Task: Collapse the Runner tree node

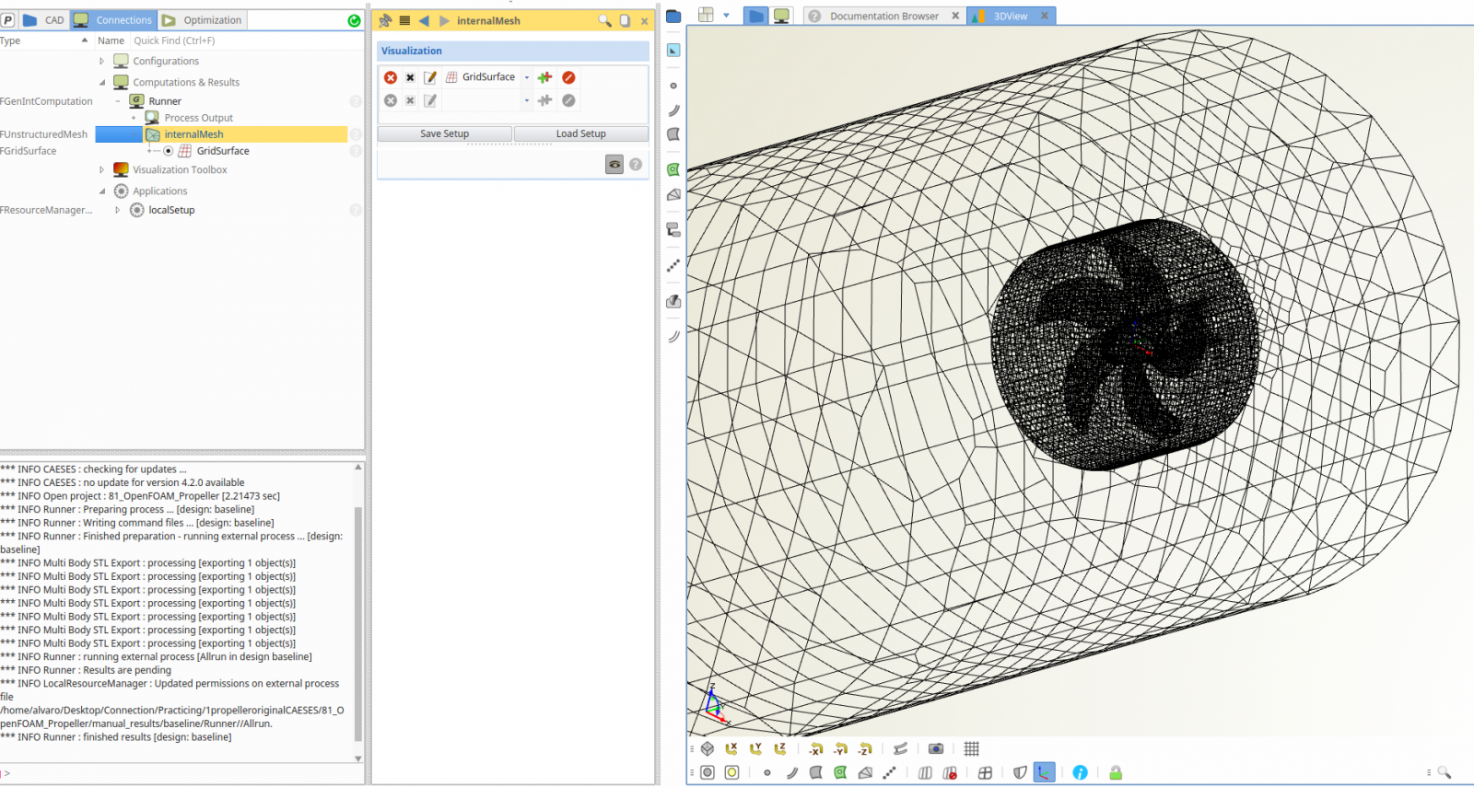Action: click(x=118, y=101)
